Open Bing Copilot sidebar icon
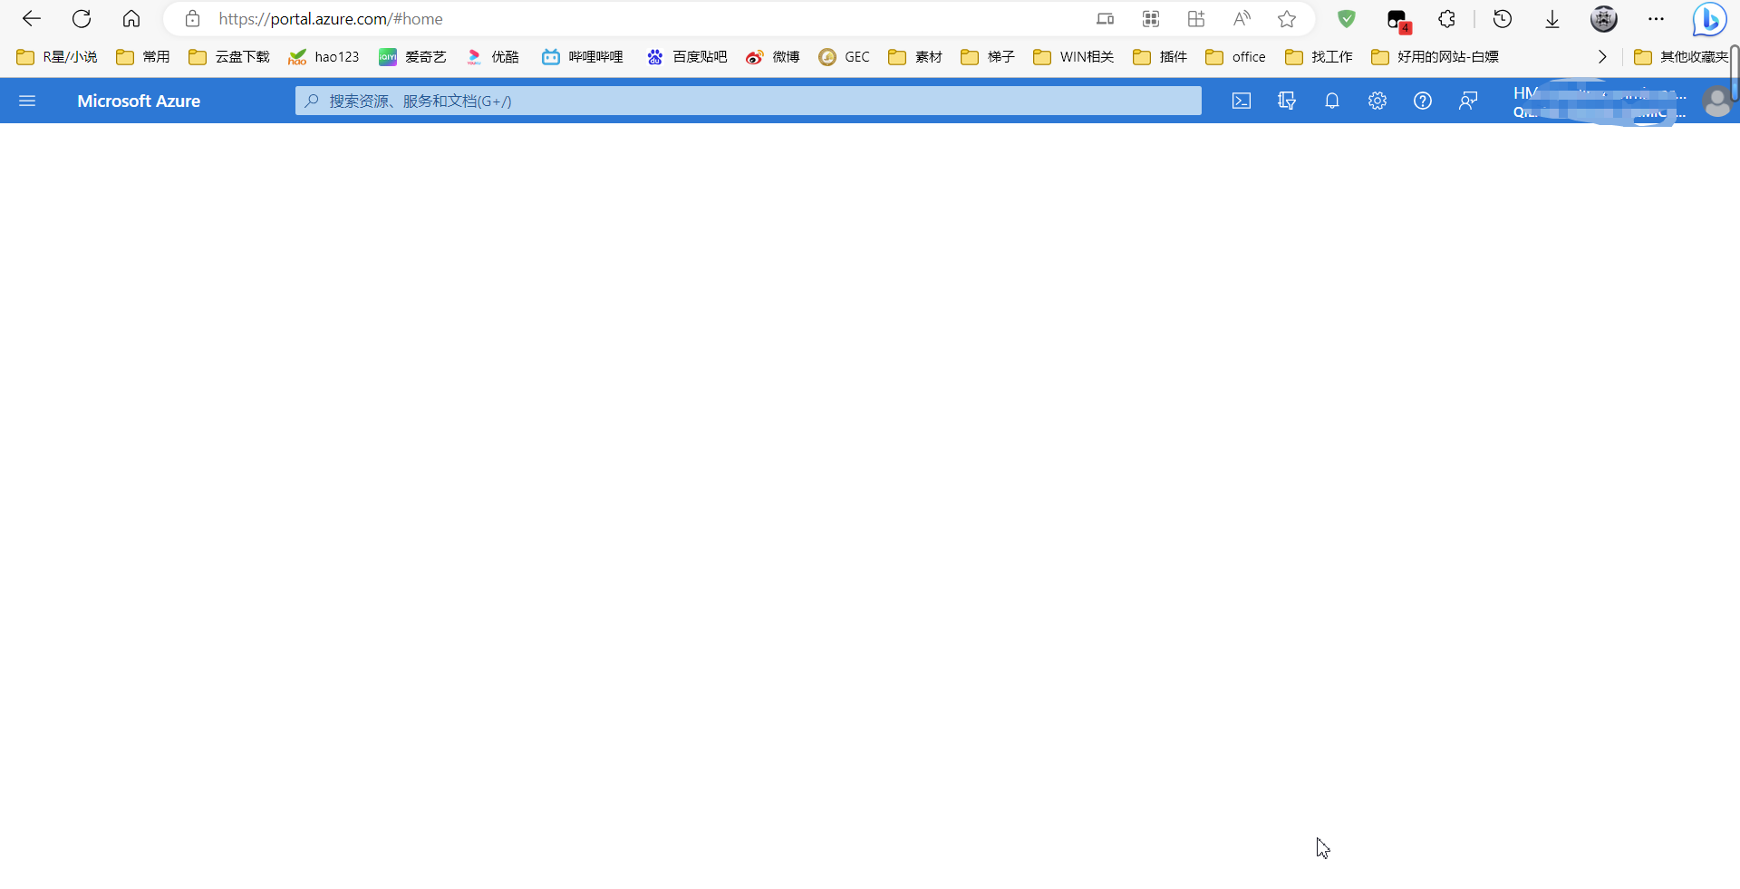Viewport: 1740px width, 889px height. [x=1709, y=18]
